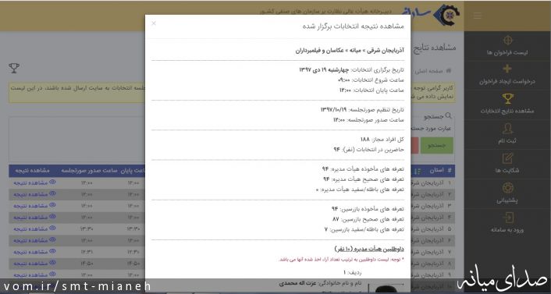The image size is (551, 294).
Task: Click the minutes date ۱۳۹۷/۱۰/۱۹
Action: click(x=333, y=110)
